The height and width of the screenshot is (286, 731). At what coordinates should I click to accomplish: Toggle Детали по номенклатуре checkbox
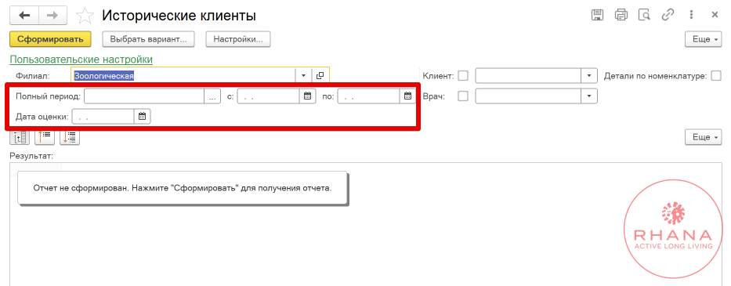[716, 75]
